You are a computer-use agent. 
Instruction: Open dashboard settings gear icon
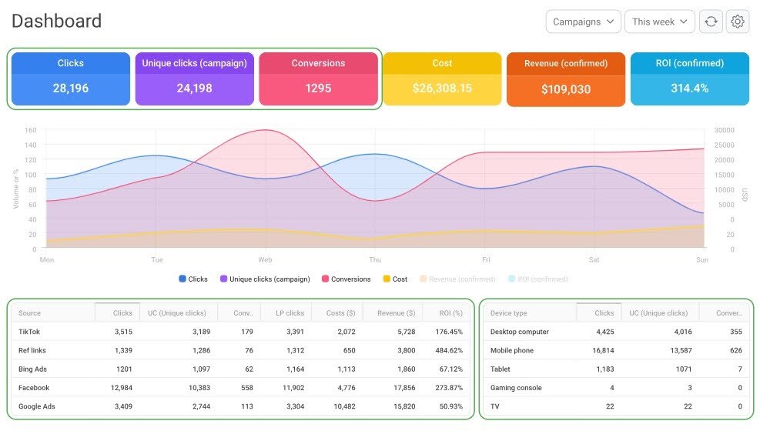pyautogui.click(x=738, y=22)
